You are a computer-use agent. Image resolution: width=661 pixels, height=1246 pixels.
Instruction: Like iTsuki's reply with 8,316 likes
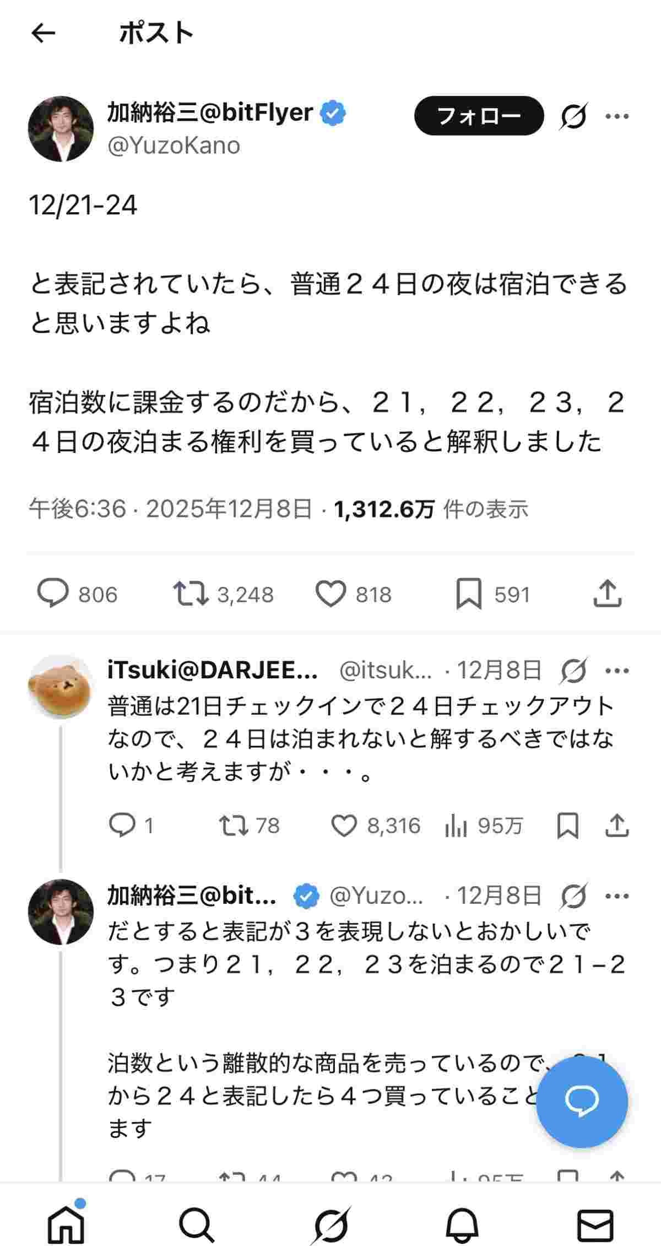[344, 826]
